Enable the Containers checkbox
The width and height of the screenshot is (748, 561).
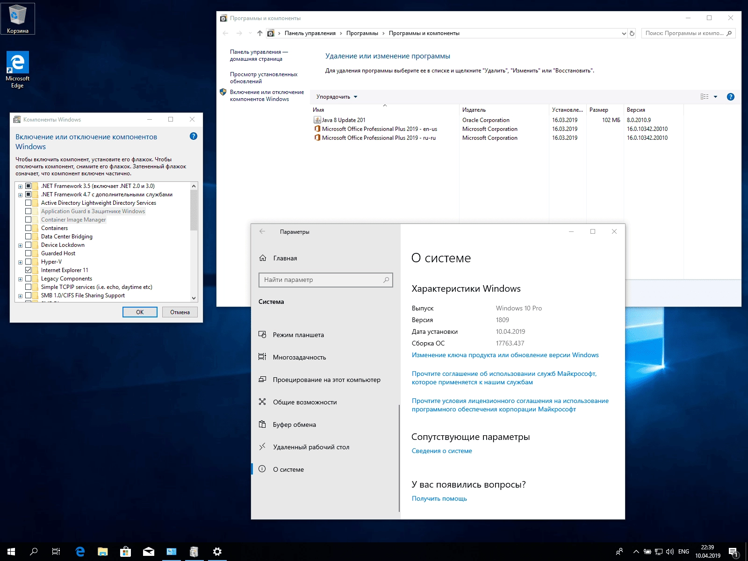click(x=29, y=228)
